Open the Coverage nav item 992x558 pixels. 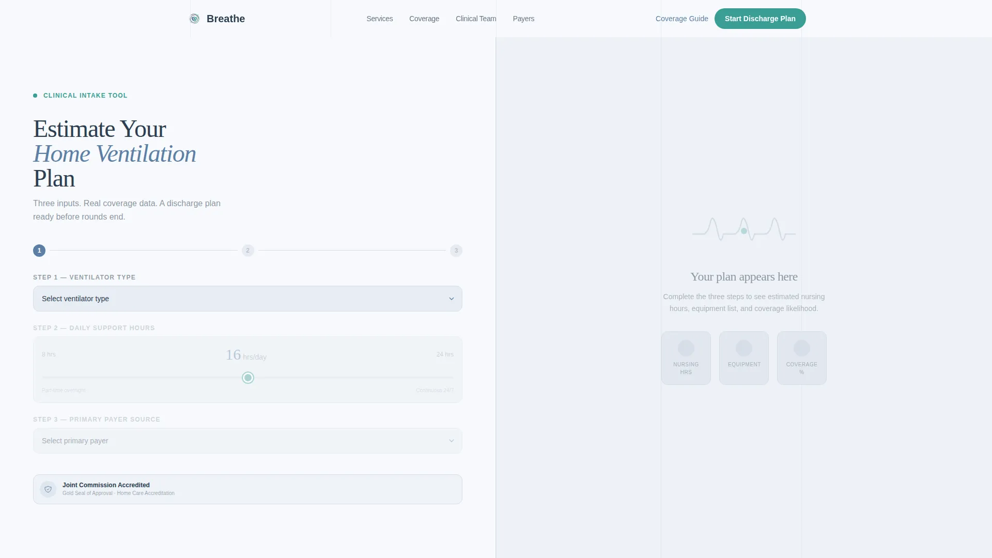coord(424,19)
